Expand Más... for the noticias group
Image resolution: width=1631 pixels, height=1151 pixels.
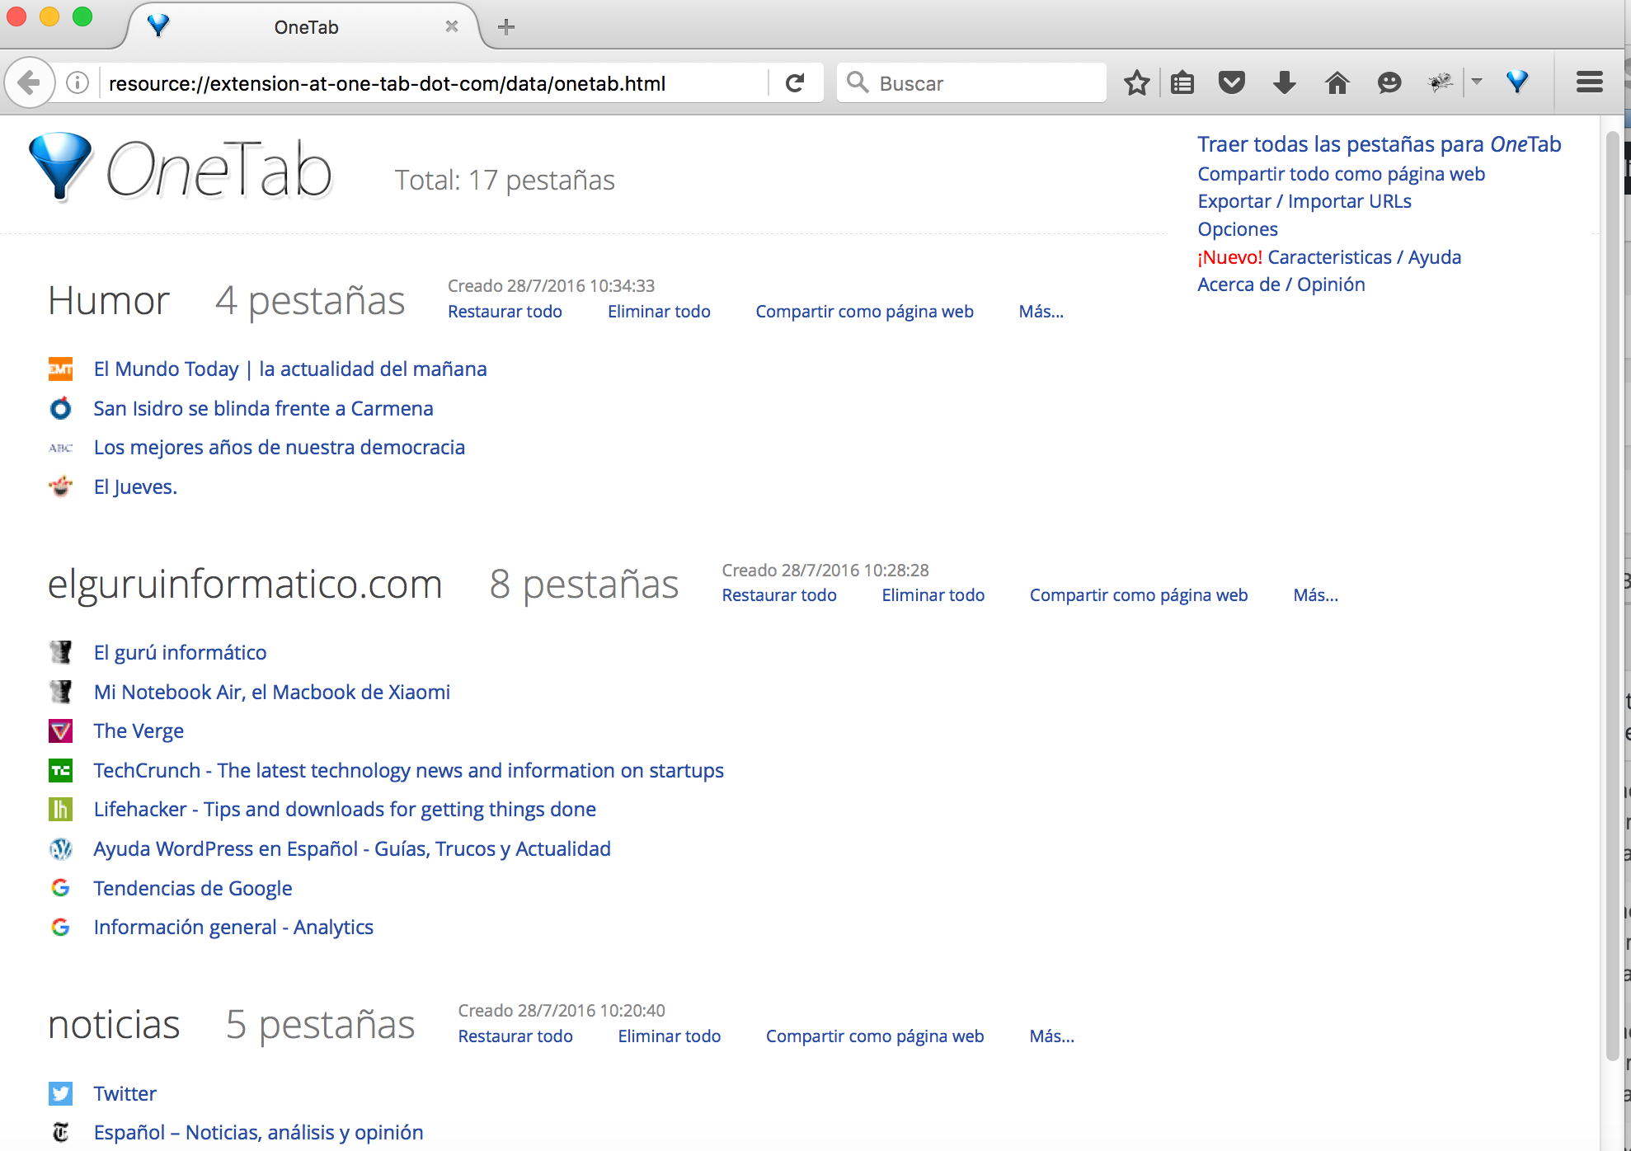coord(1052,1036)
